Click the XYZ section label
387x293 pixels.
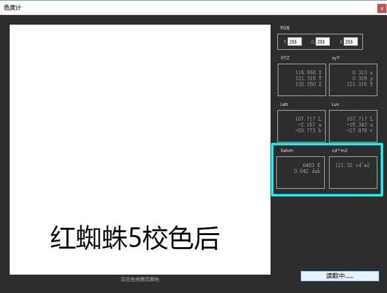tap(285, 58)
